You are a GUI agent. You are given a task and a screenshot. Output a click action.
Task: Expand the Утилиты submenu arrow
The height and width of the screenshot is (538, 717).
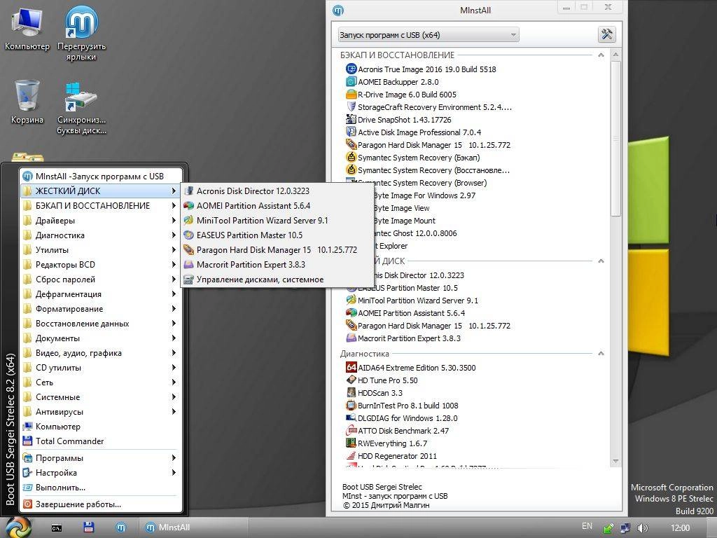[174, 250]
